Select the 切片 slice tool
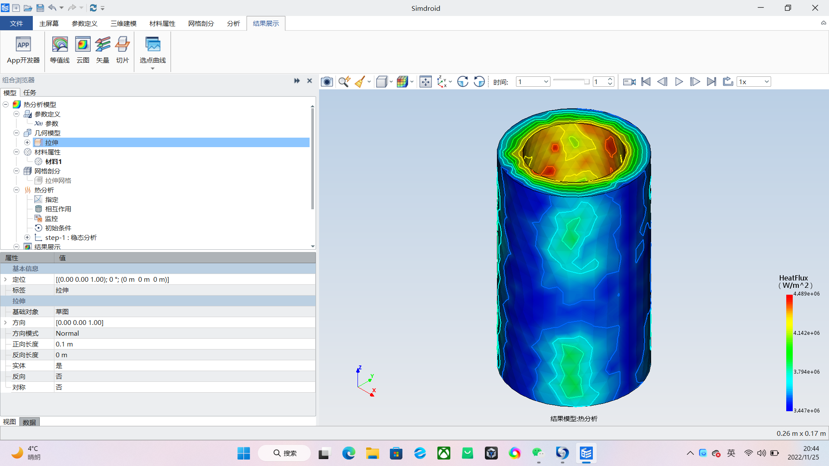This screenshot has width=829, height=466. (123, 50)
